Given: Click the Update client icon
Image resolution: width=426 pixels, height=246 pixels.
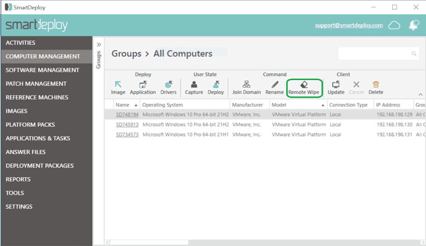Looking at the screenshot, I should [336, 87].
